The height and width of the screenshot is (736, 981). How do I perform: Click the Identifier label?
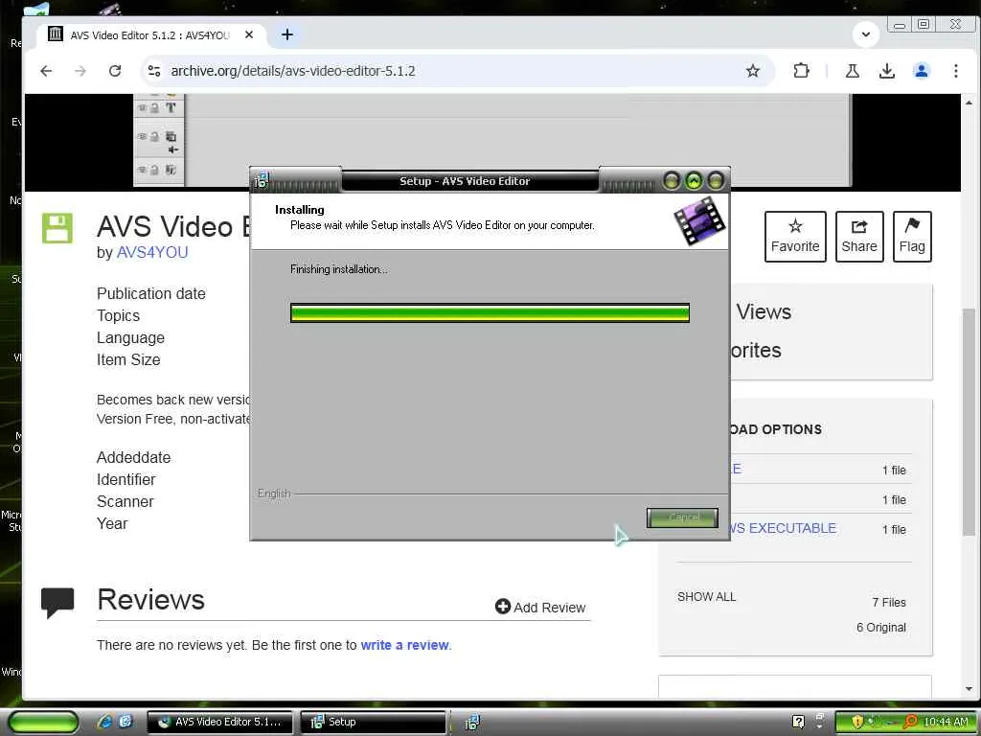coord(125,479)
